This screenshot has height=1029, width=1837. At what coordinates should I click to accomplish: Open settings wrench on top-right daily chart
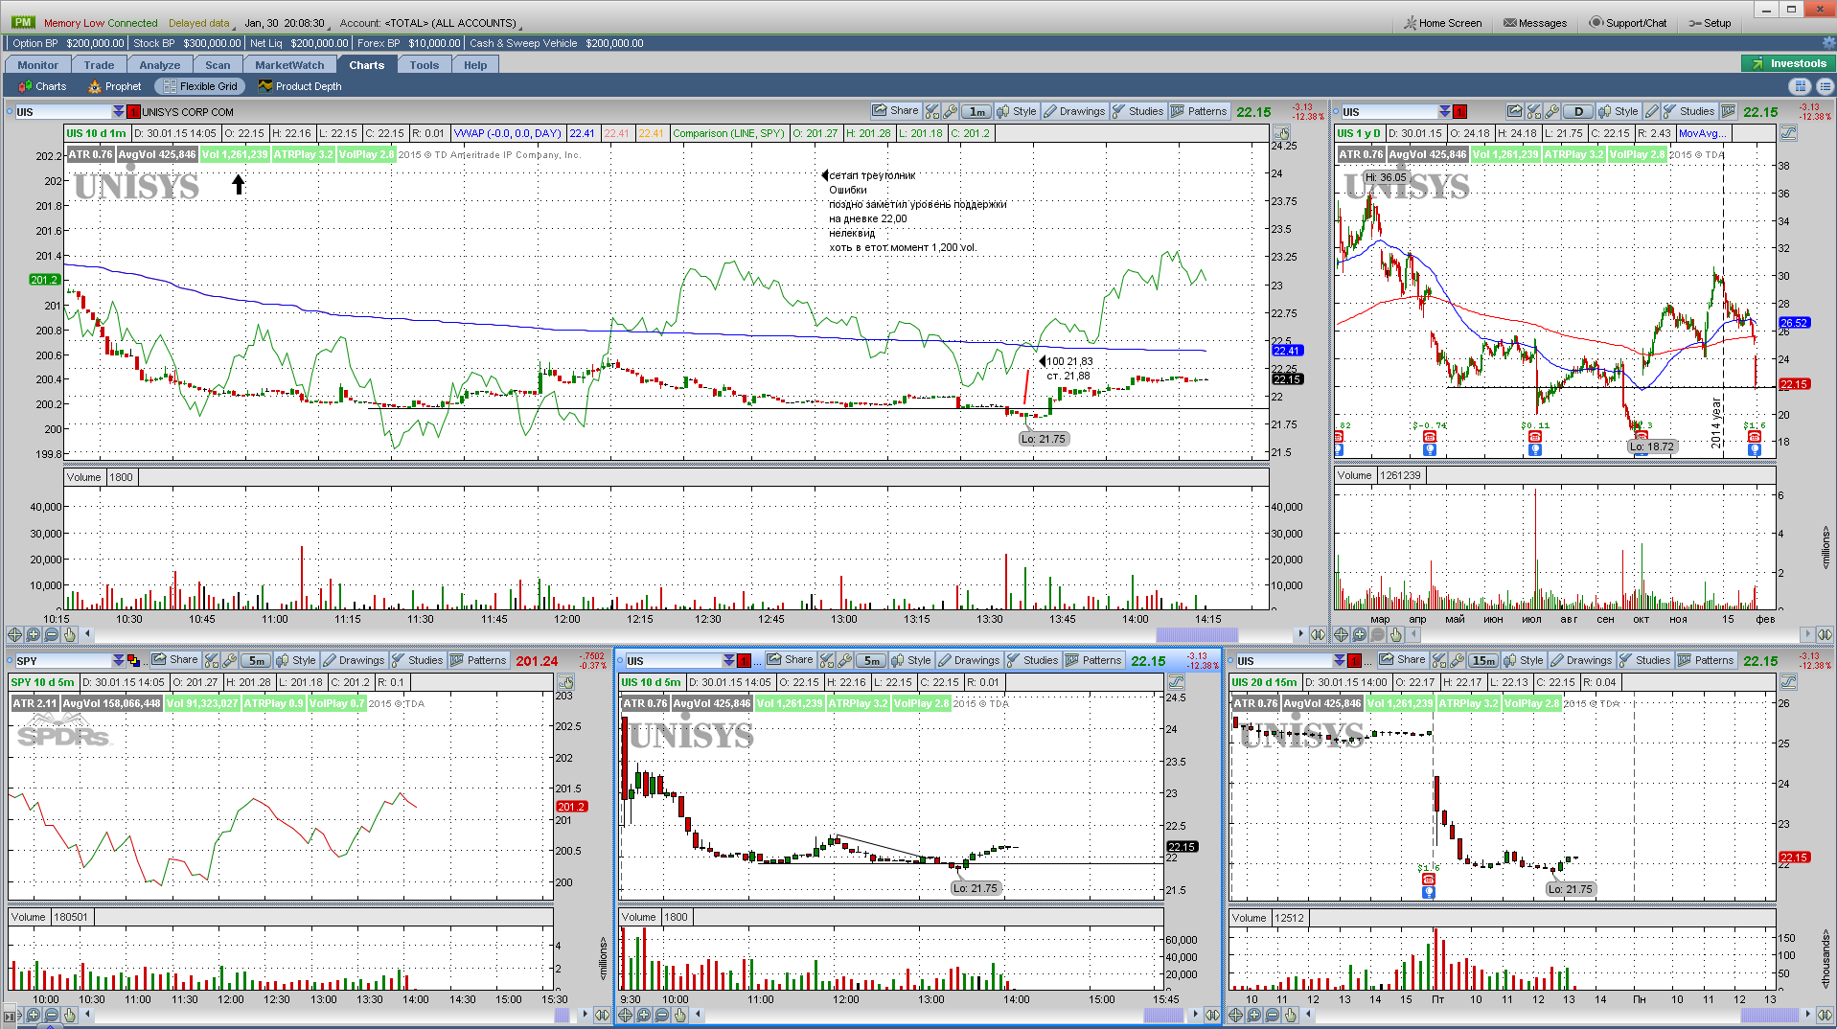pos(1552,111)
